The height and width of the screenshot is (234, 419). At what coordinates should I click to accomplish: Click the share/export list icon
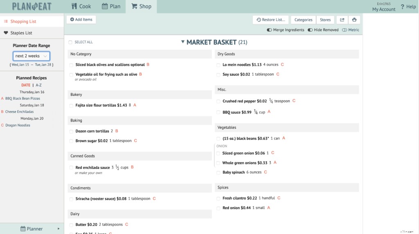(x=342, y=20)
